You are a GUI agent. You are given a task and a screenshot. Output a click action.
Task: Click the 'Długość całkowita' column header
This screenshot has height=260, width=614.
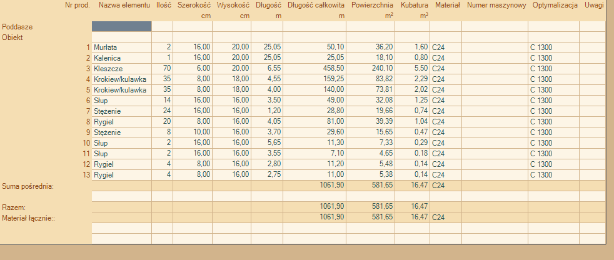click(316, 6)
